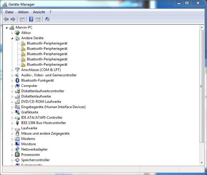The height and width of the screenshot is (175, 207).
Task: Click the Anschlüsse (COM & LPT) port icon
Action: [x=17, y=70]
